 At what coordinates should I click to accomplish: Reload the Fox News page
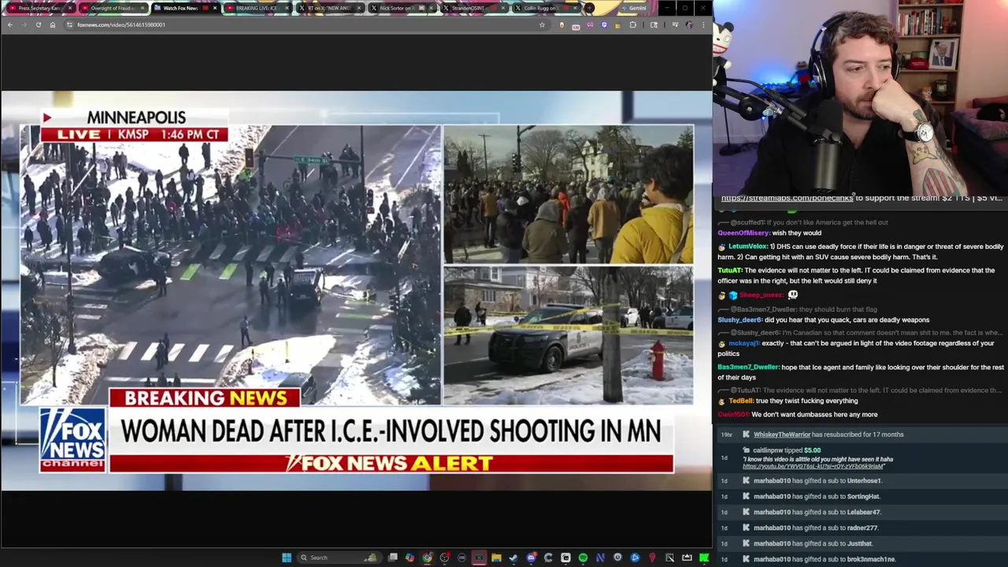pos(38,24)
